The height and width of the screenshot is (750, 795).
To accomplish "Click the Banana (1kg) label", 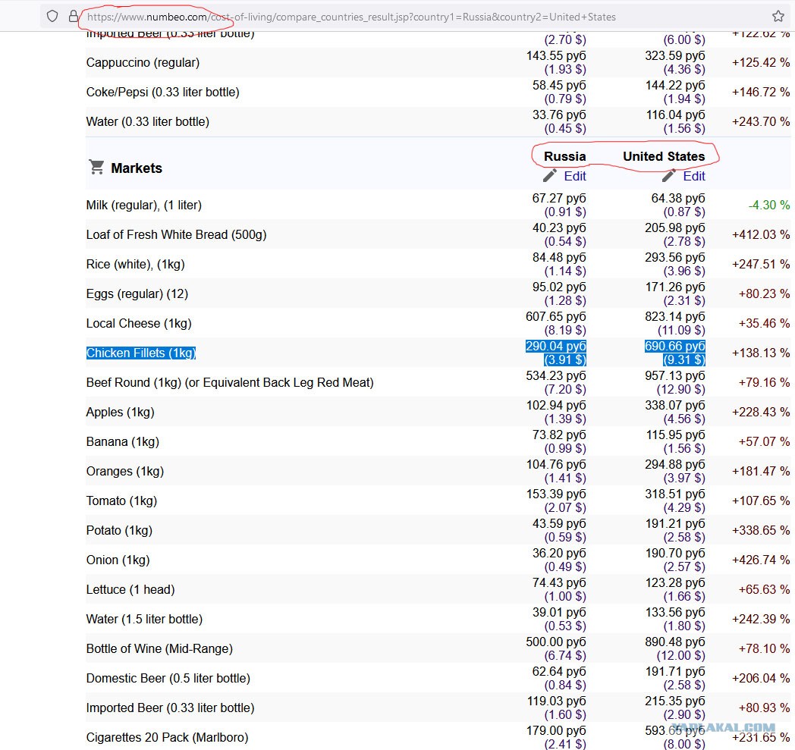I will (123, 441).
